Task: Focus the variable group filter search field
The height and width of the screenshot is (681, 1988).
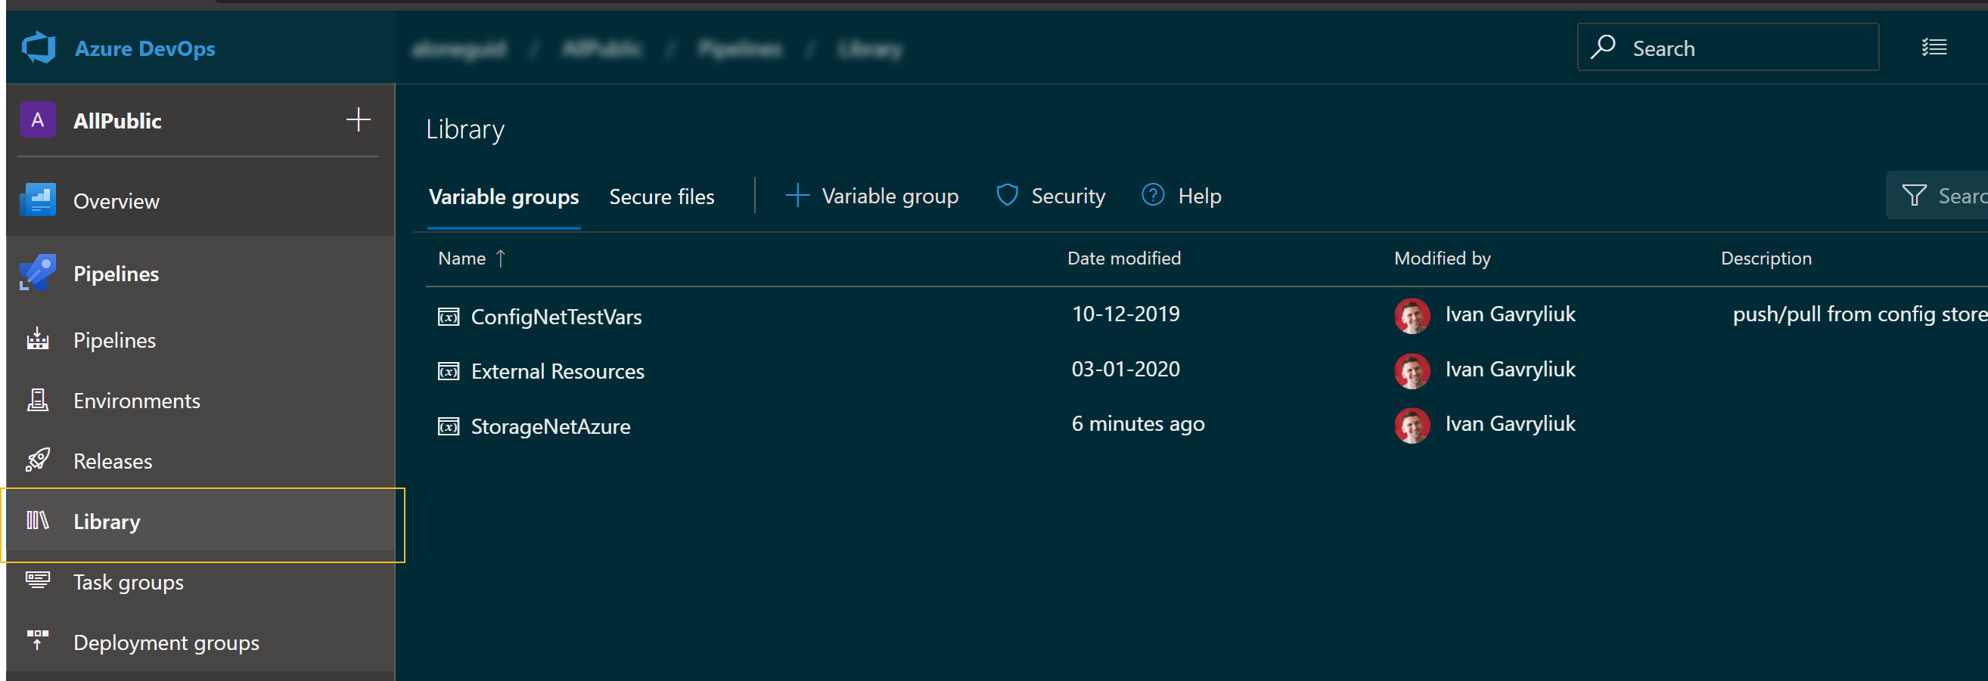Action: pos(1937,195)
